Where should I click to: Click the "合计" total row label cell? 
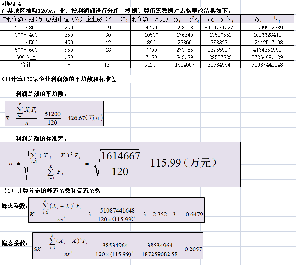point(26,65)
